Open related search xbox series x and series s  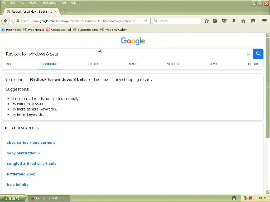coord(31,143)
